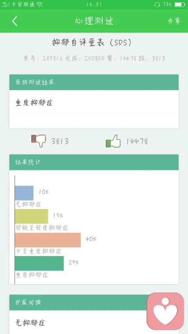Open the pink heart floating icon
This screenshot has height=334, width=188.
(165, 311)
